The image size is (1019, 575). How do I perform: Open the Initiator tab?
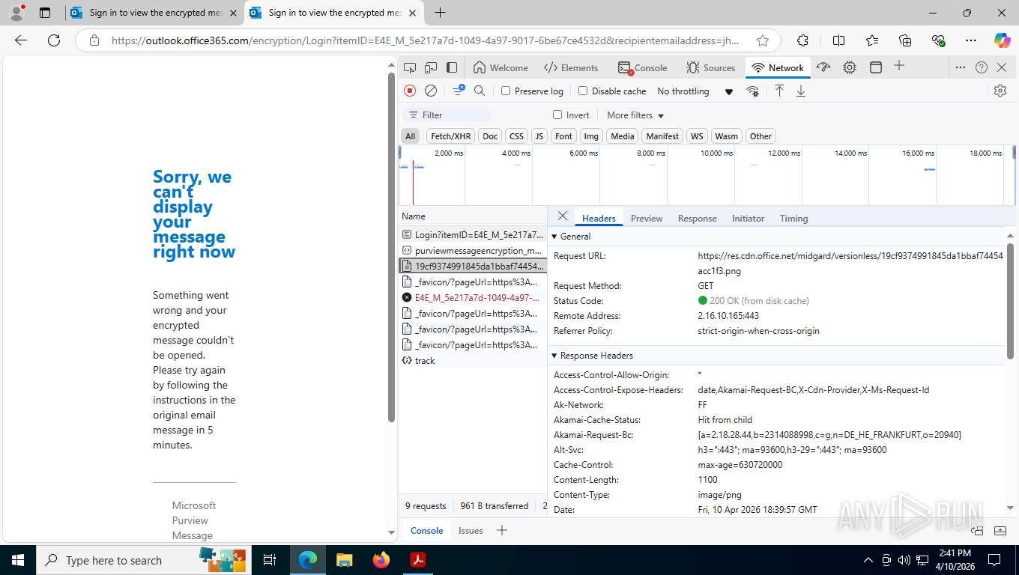point(748,218)
